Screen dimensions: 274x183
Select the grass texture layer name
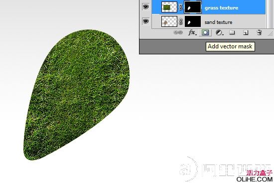[221, 8]
